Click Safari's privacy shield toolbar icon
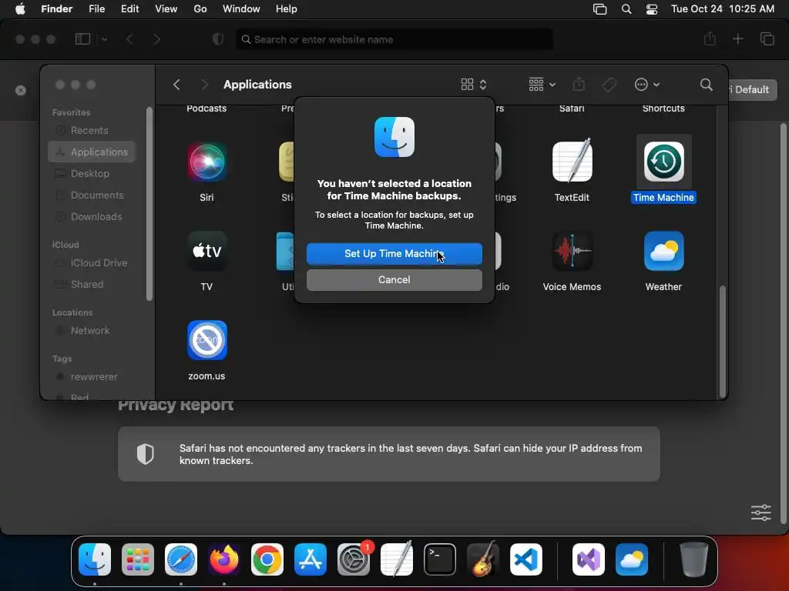 click(x=218, y=39)
